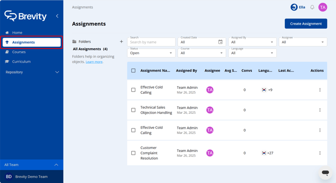Select Brevity Demo Team
336x183 pixels.
(32, 177)
